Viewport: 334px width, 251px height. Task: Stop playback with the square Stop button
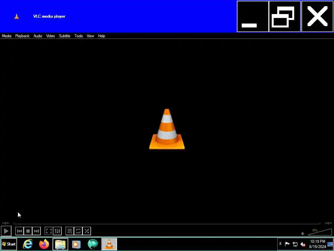tap(28, 231)
